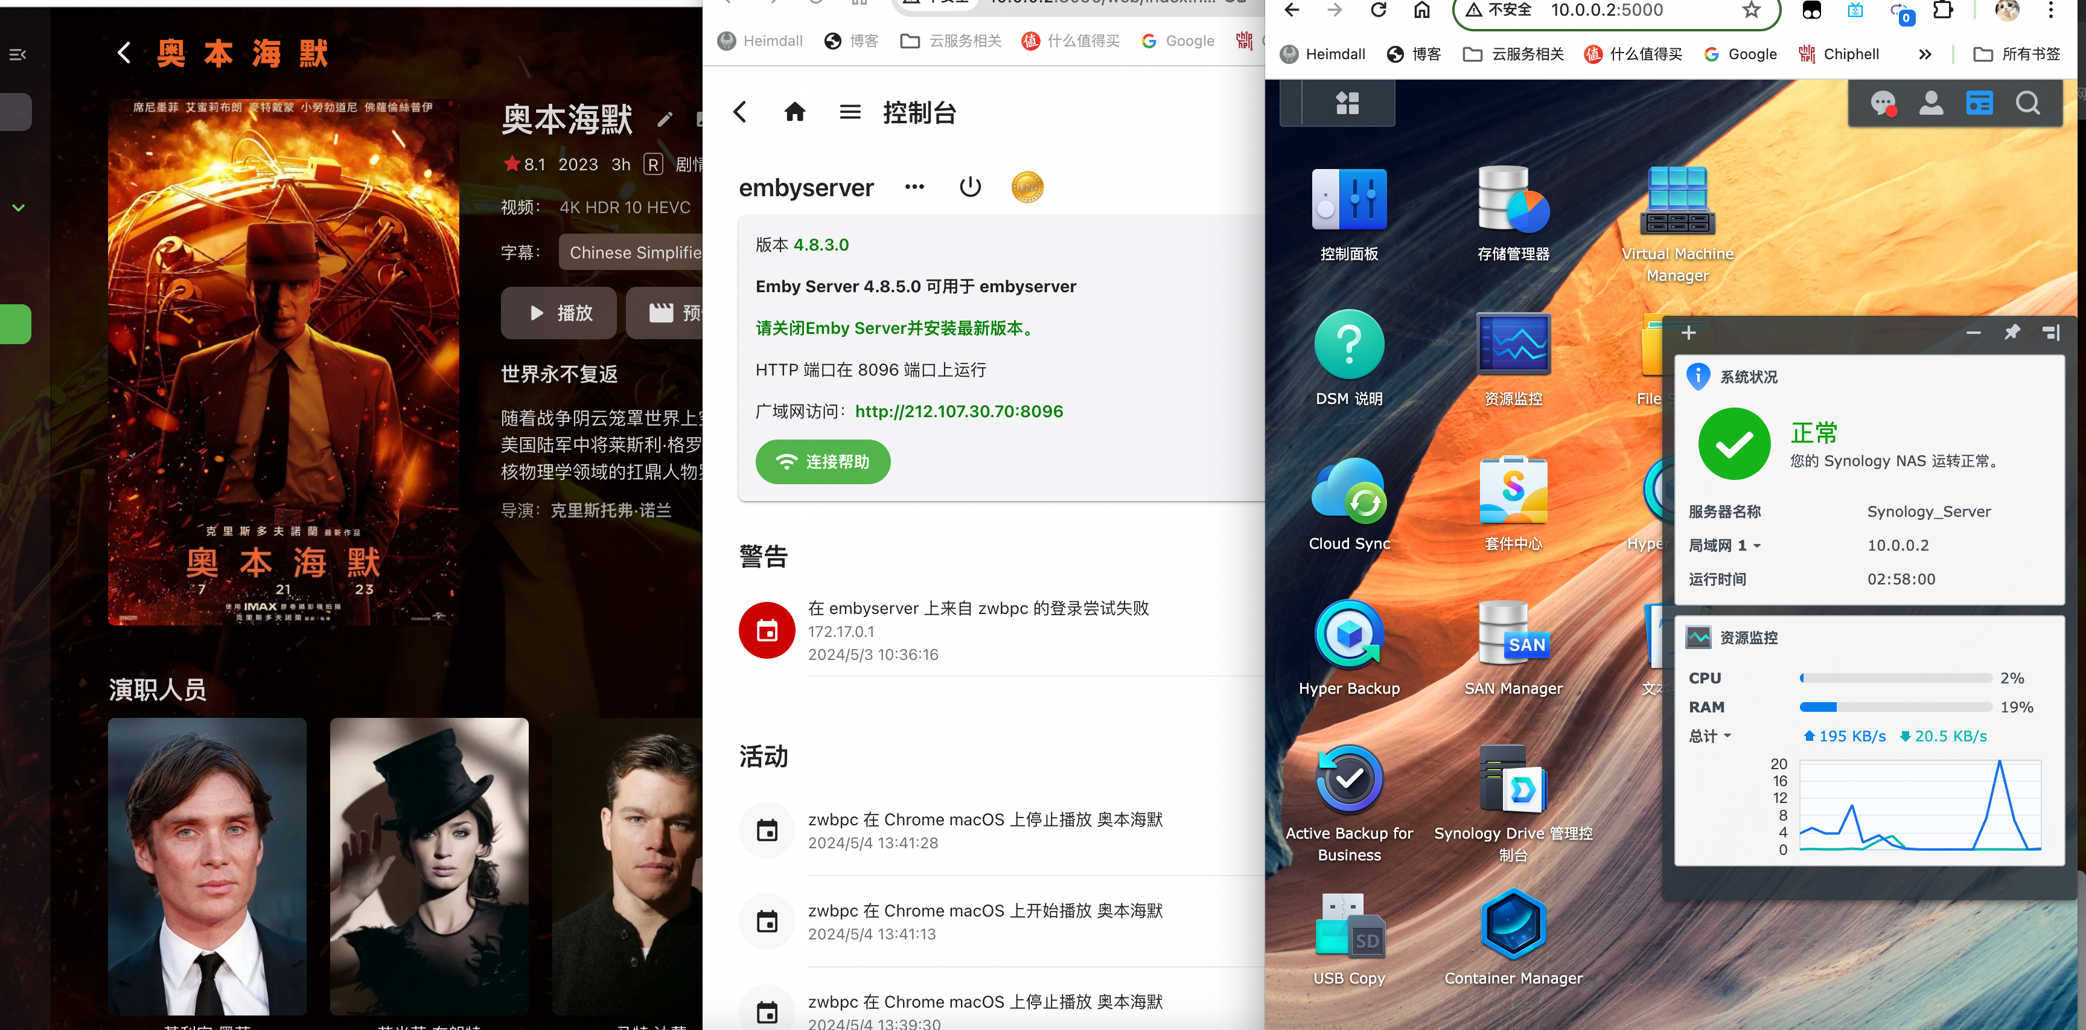Expand the green chevron in Emby sidebar
This screenshot has height=1030, width=2086.
tap(19, 208)
